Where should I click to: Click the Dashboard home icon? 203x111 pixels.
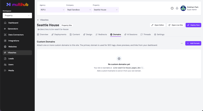pyautogui.click(x=5, y=23)
